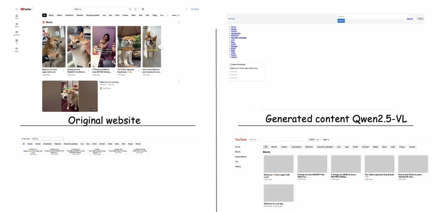Toggle the Puppy filter chip
Image resolution: width=444 pixels, height=212 pixels.
pyautogui.click(x=155, y=15)
